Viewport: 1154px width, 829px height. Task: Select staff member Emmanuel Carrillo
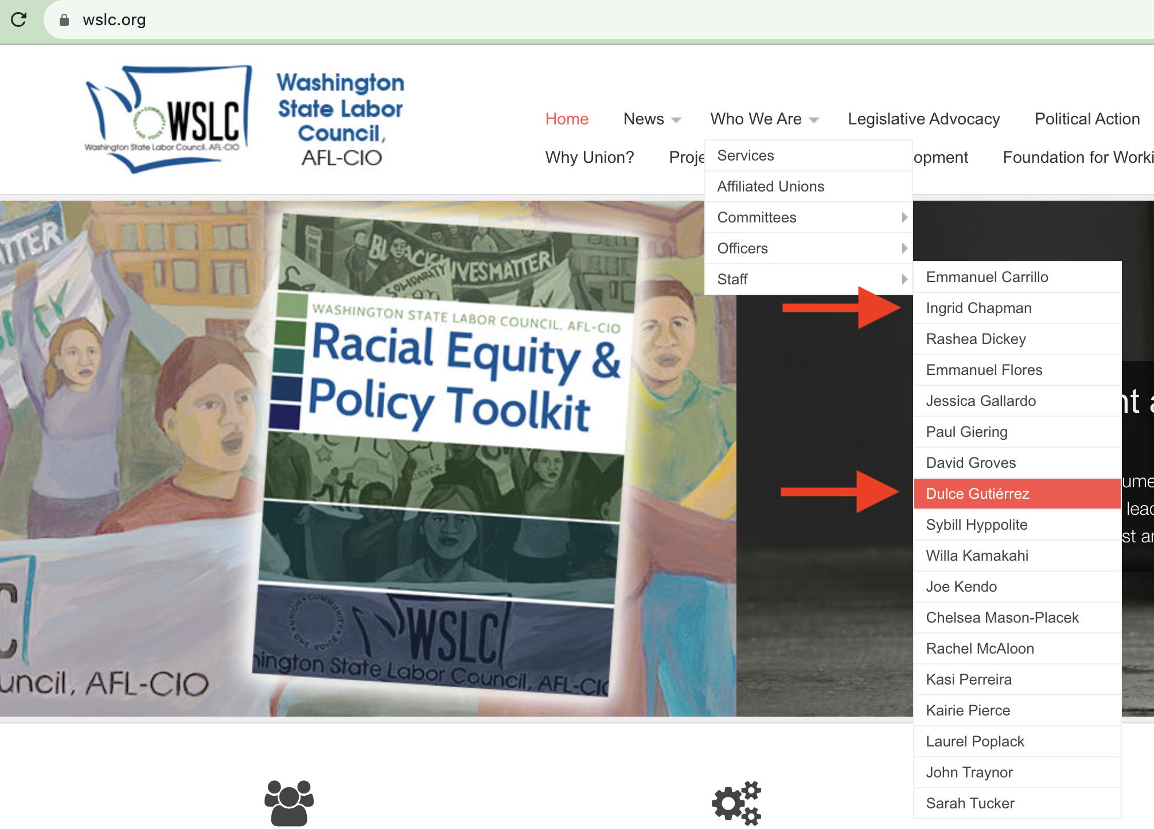1017,277
